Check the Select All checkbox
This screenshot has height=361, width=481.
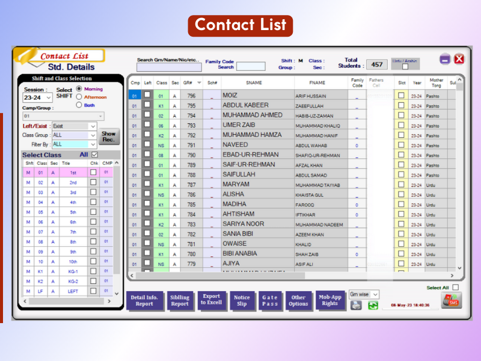456,288
